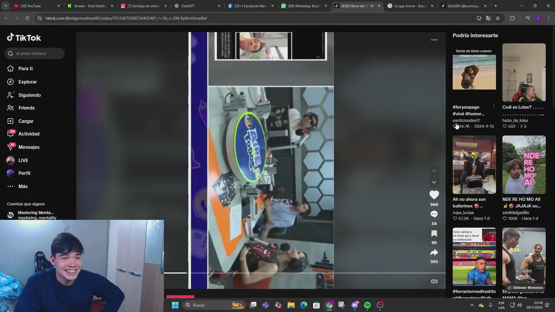Mute the TikTok video sound
The image size is (555, 312).
[434, 281]
